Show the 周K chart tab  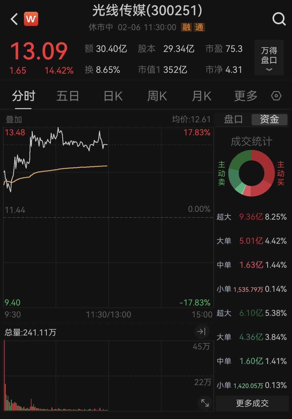(x=157, y=96)
